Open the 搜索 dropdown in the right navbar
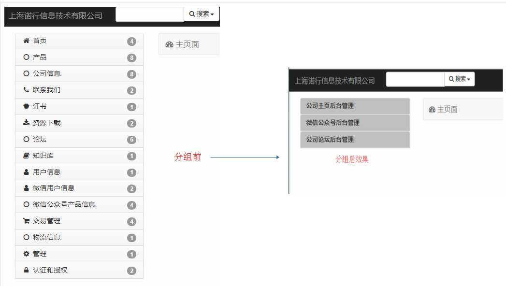Screen dimensions: 506x286 click(459, 79)
